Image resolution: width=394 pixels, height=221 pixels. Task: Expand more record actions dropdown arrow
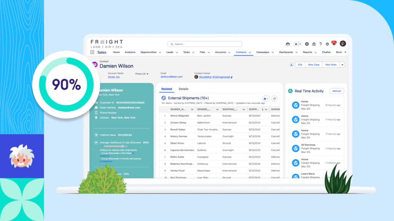click(342, 65)
